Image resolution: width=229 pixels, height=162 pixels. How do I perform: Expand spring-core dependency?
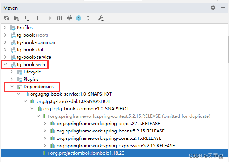[45, 138]
